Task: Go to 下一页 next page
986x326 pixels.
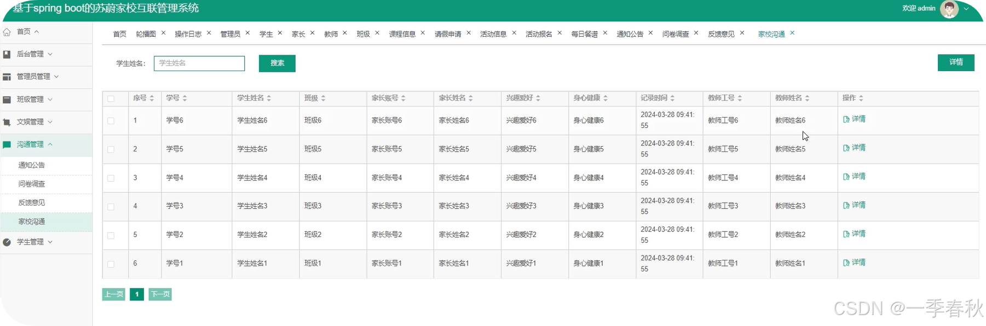Action: tap(160, 294)
